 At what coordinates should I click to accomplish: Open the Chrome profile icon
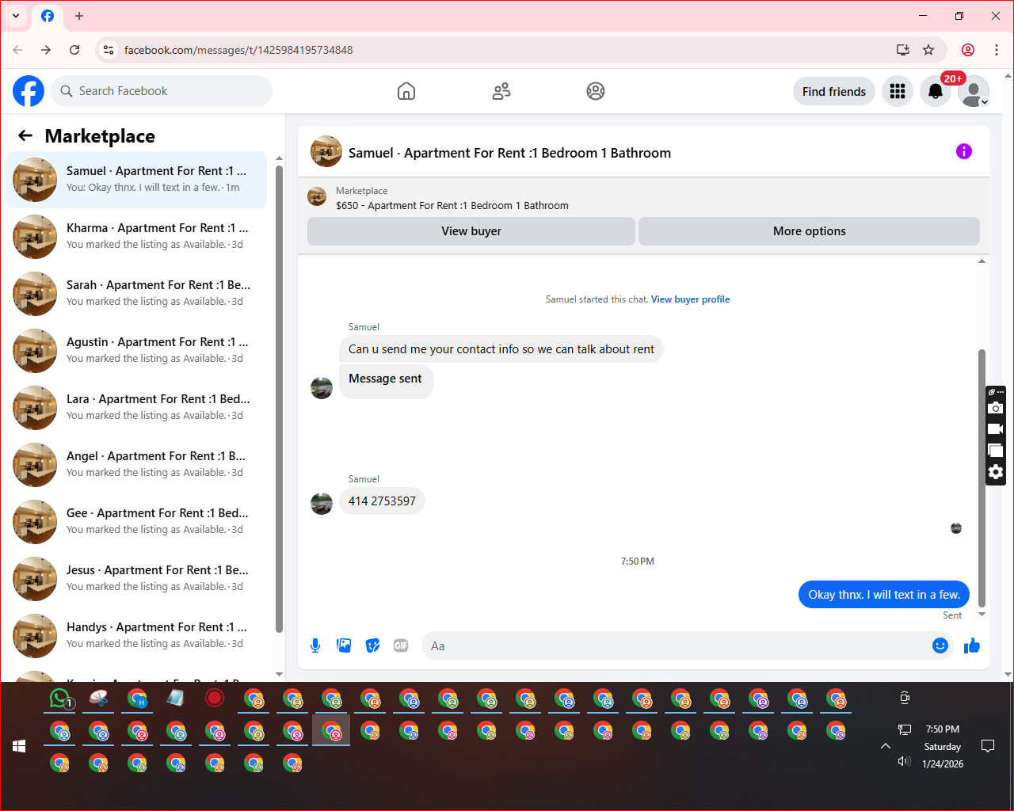click(x=968, y=50)
